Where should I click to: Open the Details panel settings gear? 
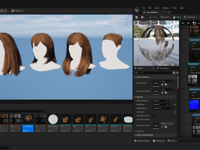click(177, 72)
